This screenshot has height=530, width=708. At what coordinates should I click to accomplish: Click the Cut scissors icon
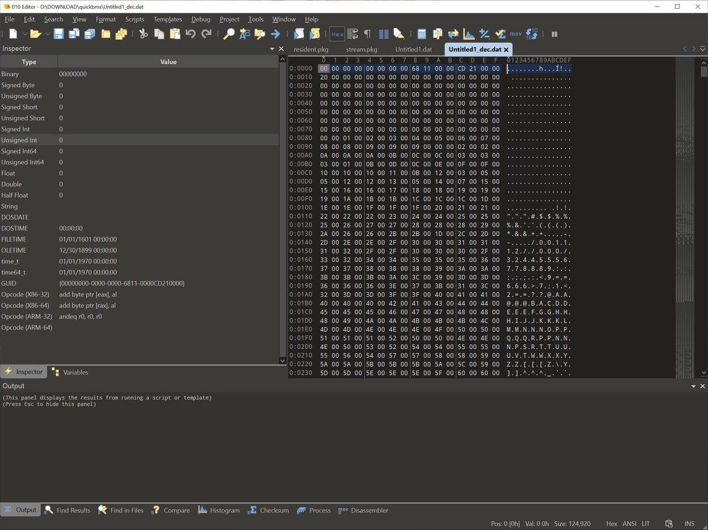[x=143, y=34]
